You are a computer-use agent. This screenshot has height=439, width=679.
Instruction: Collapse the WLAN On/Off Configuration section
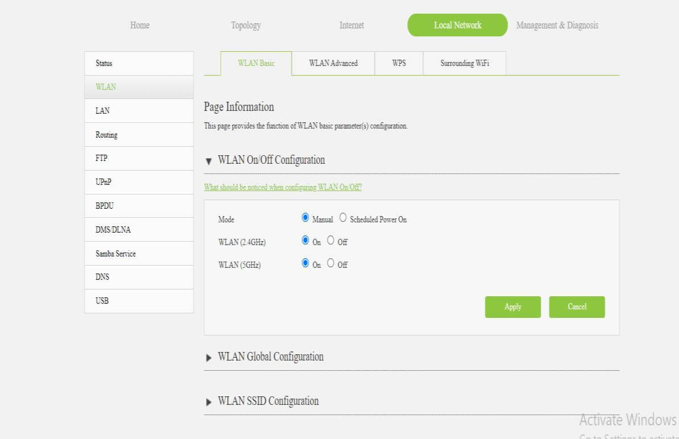[x=208, y=161]
